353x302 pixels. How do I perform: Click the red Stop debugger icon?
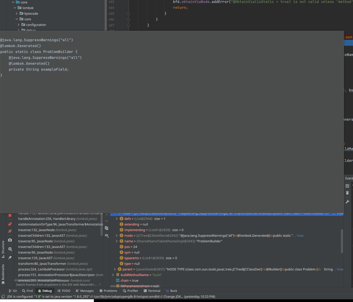pos(10,215)
